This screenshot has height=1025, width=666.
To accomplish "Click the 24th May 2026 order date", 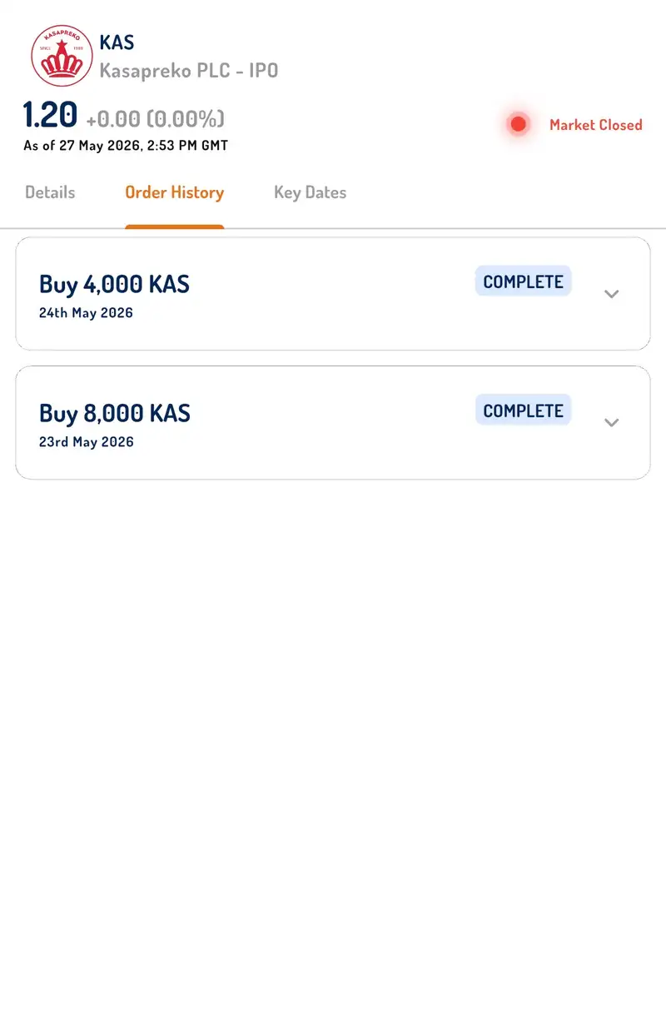I will pos(86,313).
